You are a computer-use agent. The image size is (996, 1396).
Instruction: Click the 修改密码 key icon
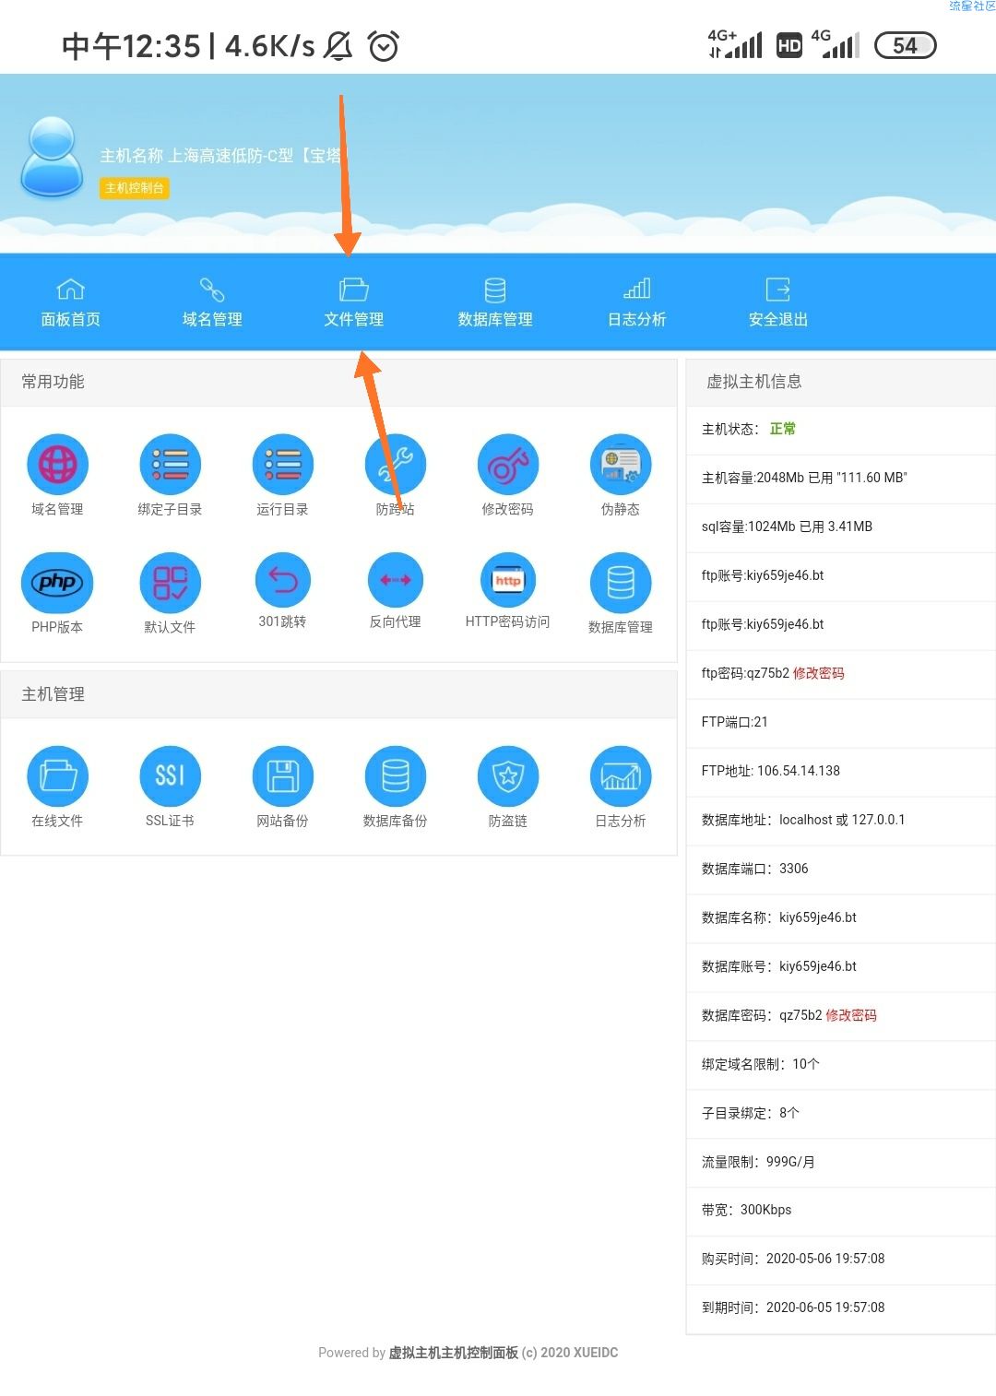coord(507,465)
